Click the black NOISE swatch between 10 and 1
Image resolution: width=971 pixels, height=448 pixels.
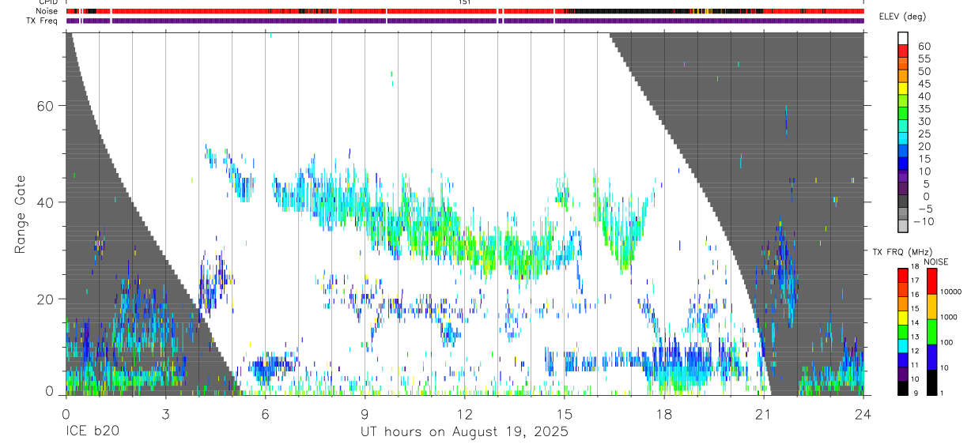[x=931, y=382]
